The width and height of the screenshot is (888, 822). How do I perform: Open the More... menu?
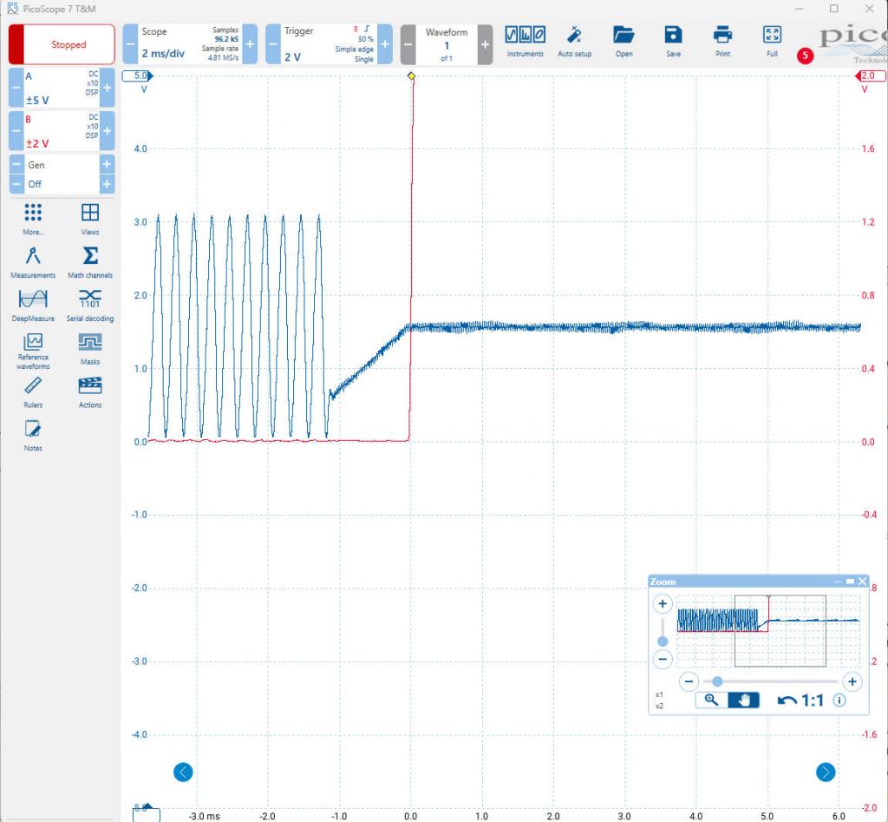33,218
